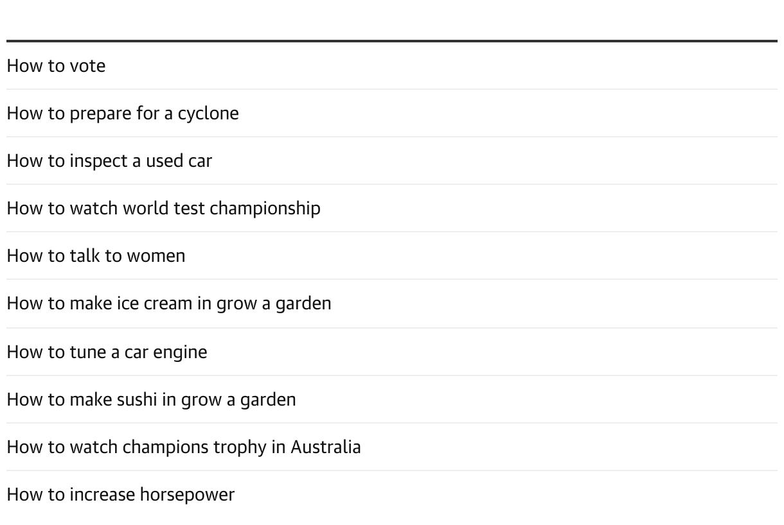Click 'How to talk to women'
Screen dimensions: 784x525
(96, 256)
